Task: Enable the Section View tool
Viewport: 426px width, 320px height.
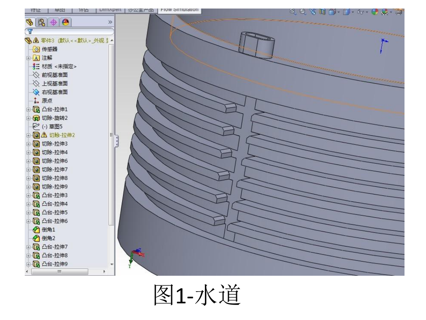Action: point(323,11)
